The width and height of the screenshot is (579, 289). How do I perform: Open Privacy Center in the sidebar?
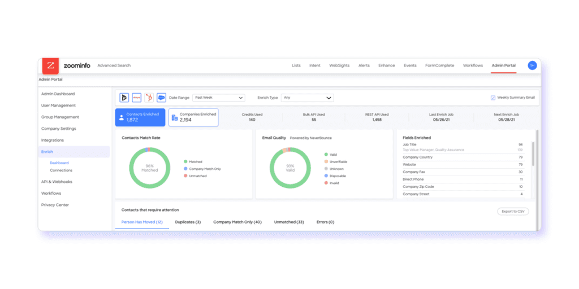(x=55, y=205)
